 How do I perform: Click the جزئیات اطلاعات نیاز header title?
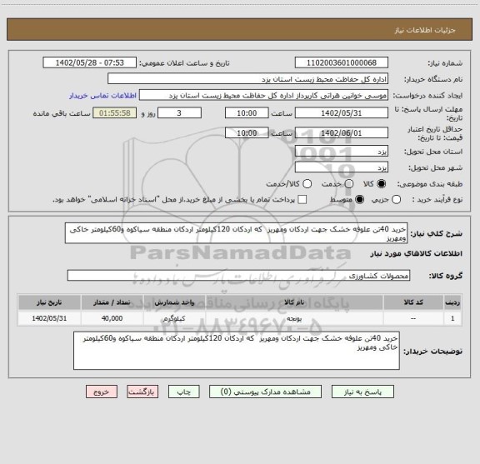point(425,30)
